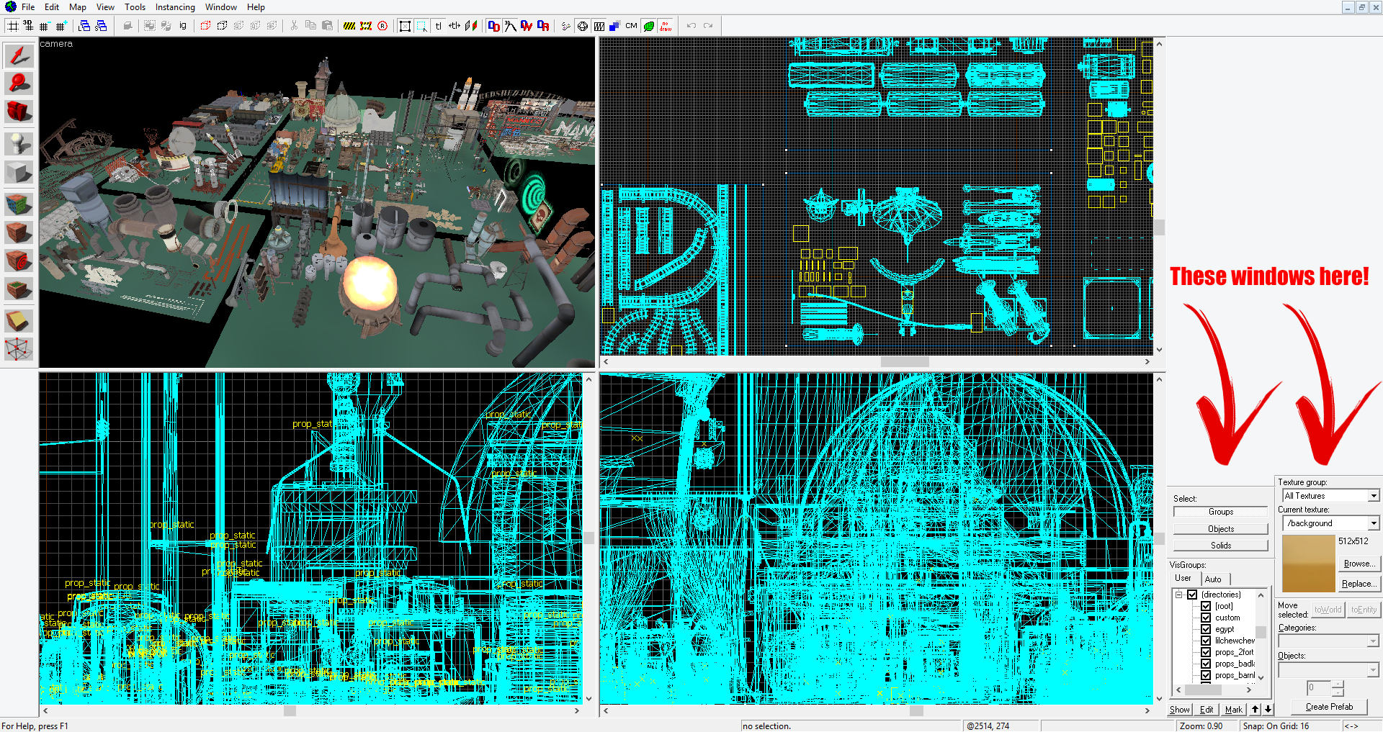The image size is (1383, 732).
Task: Toggle the 'tl' texture lock icon
Action: pyautogui.click(x=438, y=26)
